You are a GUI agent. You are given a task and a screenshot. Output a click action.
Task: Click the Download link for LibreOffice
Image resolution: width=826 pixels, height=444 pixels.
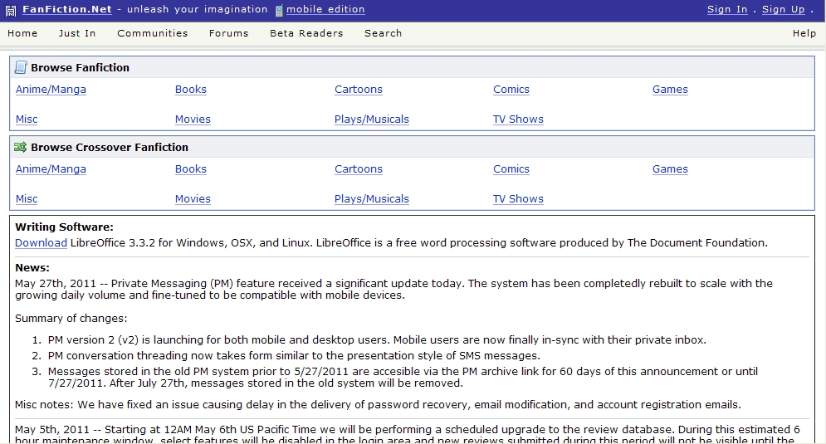[x=41, y=243]
